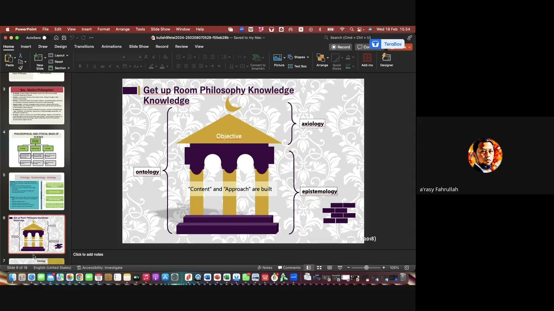This screenshot has width=554, height=311.
Task: Toggle Italic formatting
Action: click(x=87, y=66)
